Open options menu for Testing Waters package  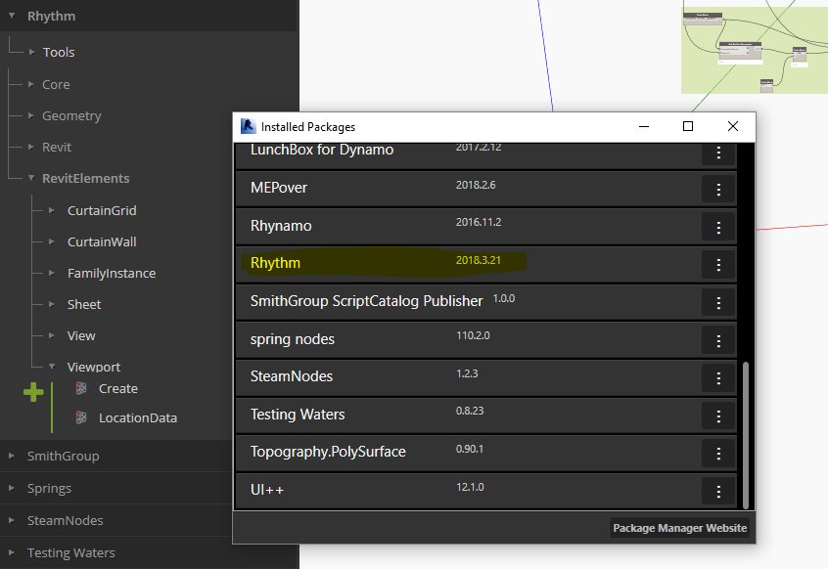tap(718, 416)
